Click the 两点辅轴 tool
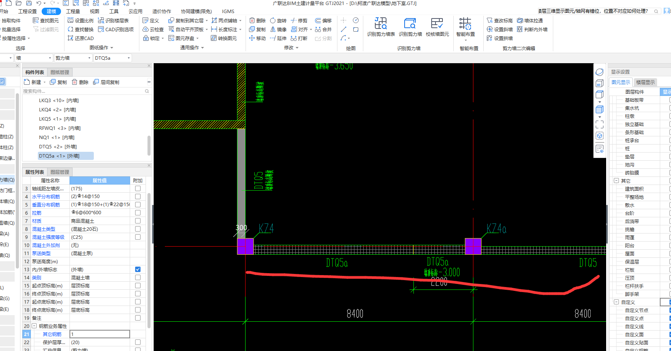This screenshot has width=671, height=351. tap(224, 20)
